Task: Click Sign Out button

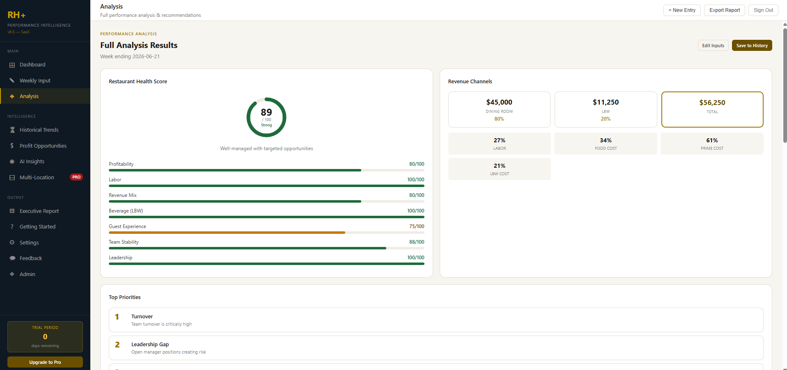Action: (763, 10)
